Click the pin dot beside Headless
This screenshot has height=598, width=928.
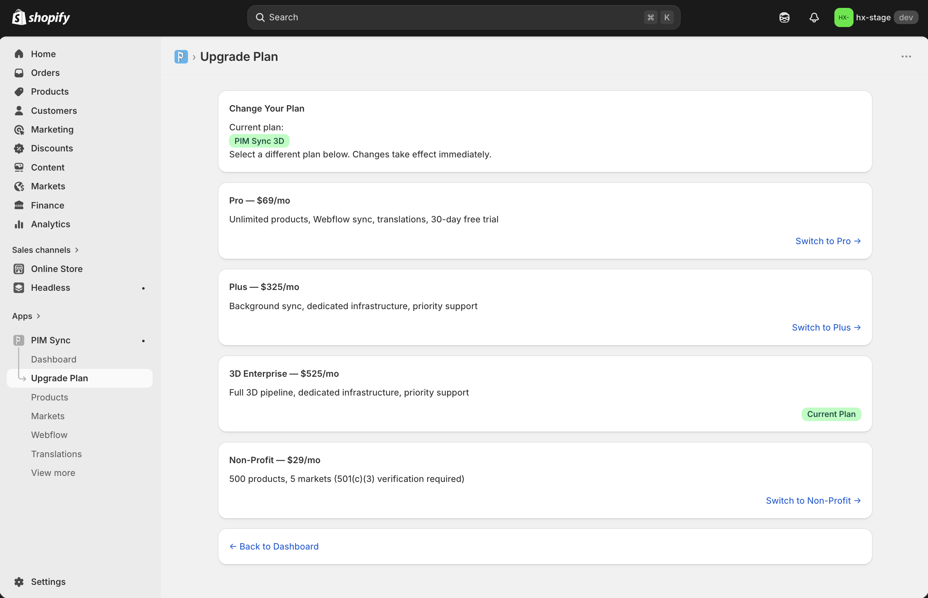pos(143,288)
